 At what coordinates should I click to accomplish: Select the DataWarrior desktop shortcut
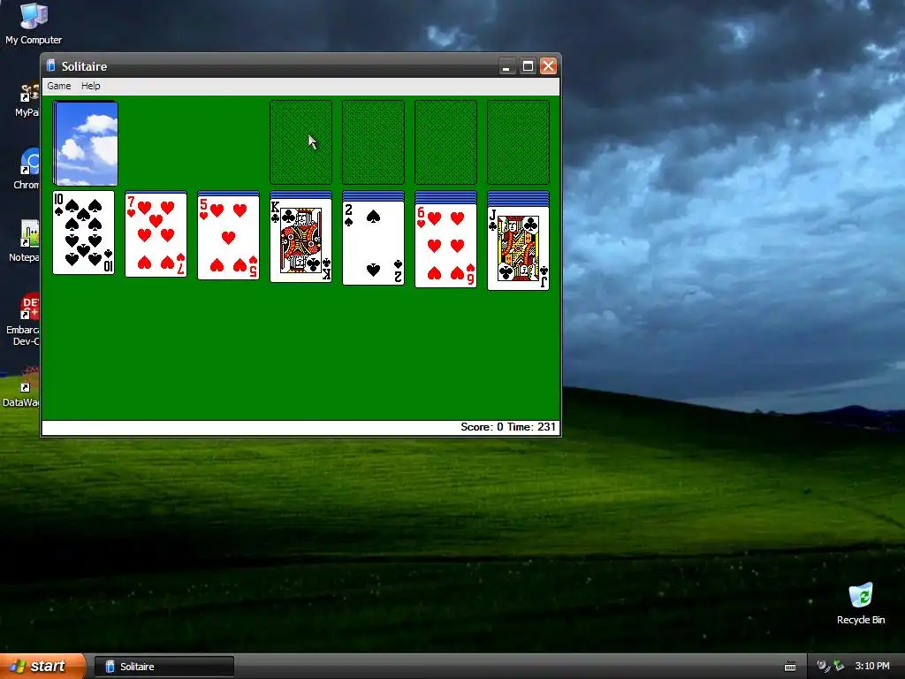(21, 387)
